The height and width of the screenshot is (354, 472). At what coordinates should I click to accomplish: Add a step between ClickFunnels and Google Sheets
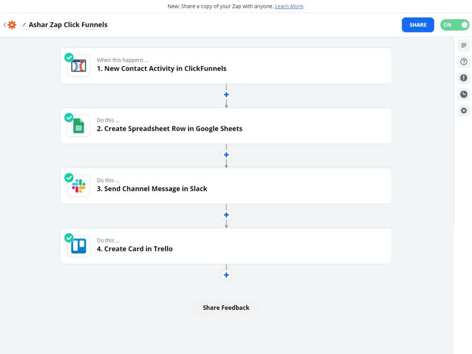point(226,94)
